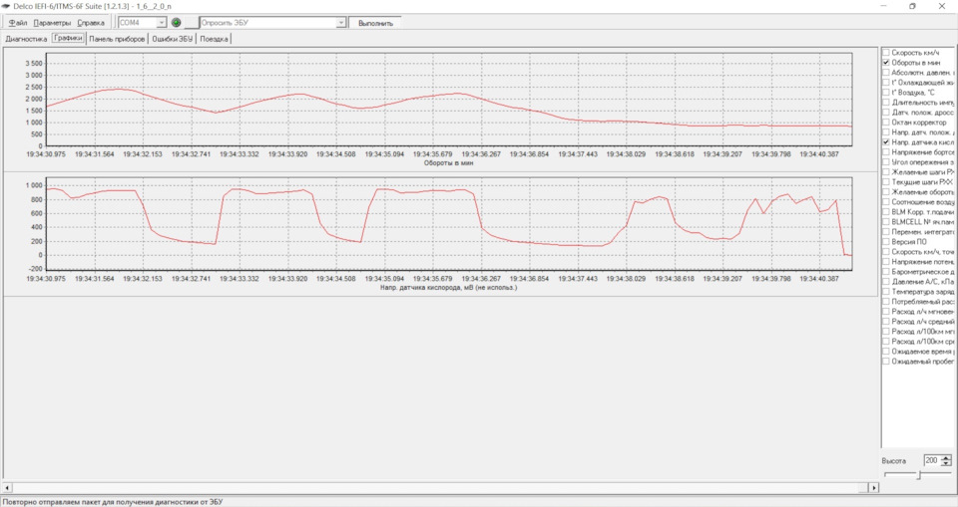
Task: Click the right arrow of horizontal scrollbar
Action: point(874,487)
